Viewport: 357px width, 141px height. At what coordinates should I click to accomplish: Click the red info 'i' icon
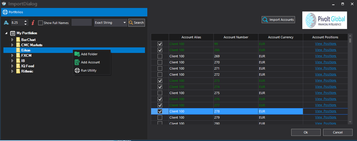pos(33,23)
